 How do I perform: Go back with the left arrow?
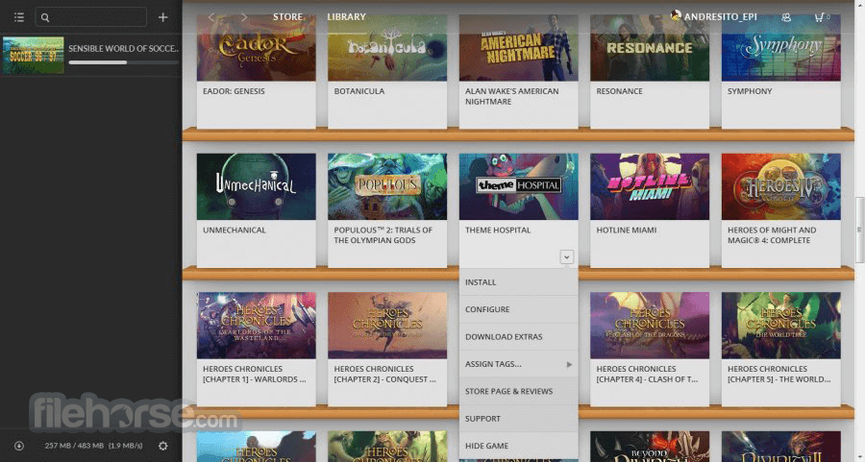click(x=210, y=17)
